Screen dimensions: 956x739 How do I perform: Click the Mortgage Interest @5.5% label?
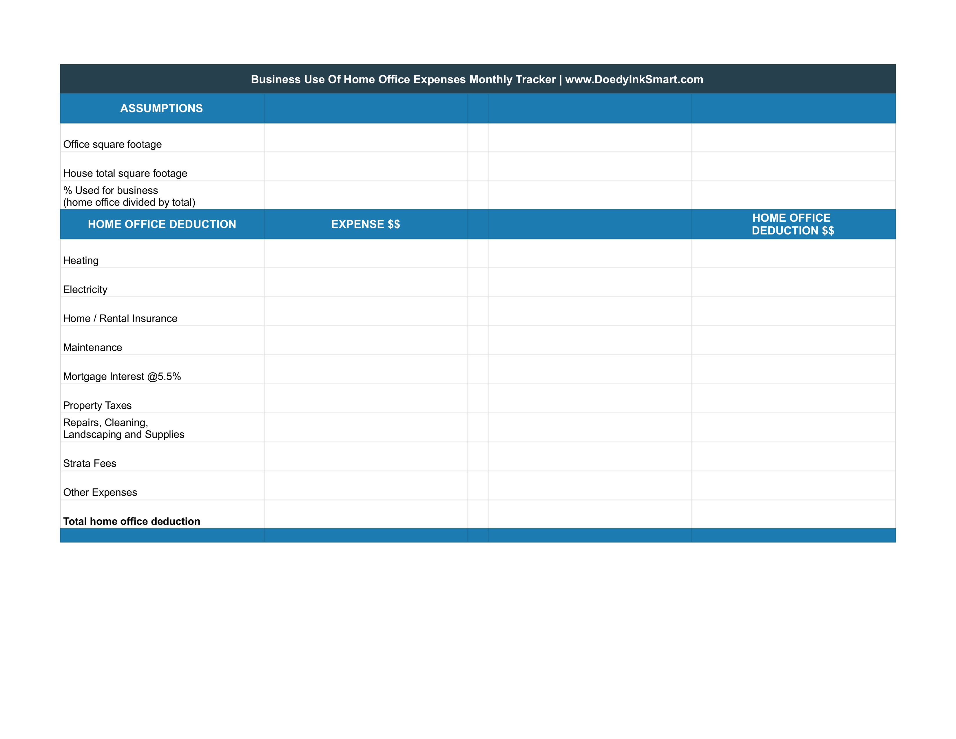[122, 376]
